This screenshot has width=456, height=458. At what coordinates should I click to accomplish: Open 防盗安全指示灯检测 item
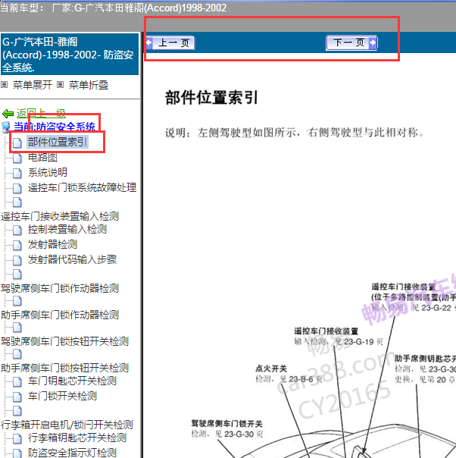coord(73,453)
